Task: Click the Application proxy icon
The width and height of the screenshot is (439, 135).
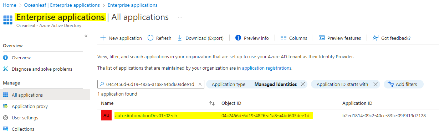Action: (5, 106)
